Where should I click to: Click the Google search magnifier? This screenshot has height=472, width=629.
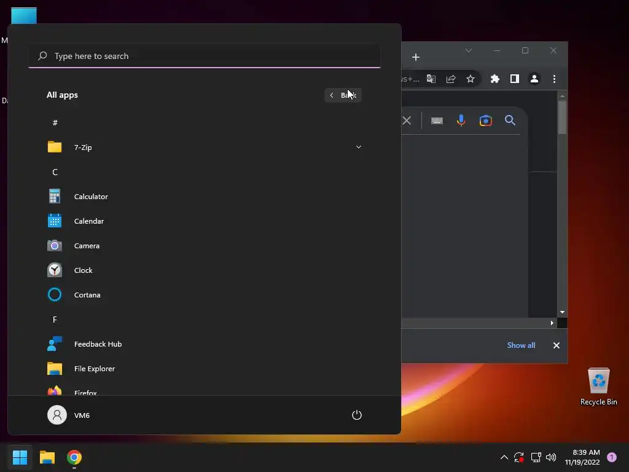click(x=510, y=120)
